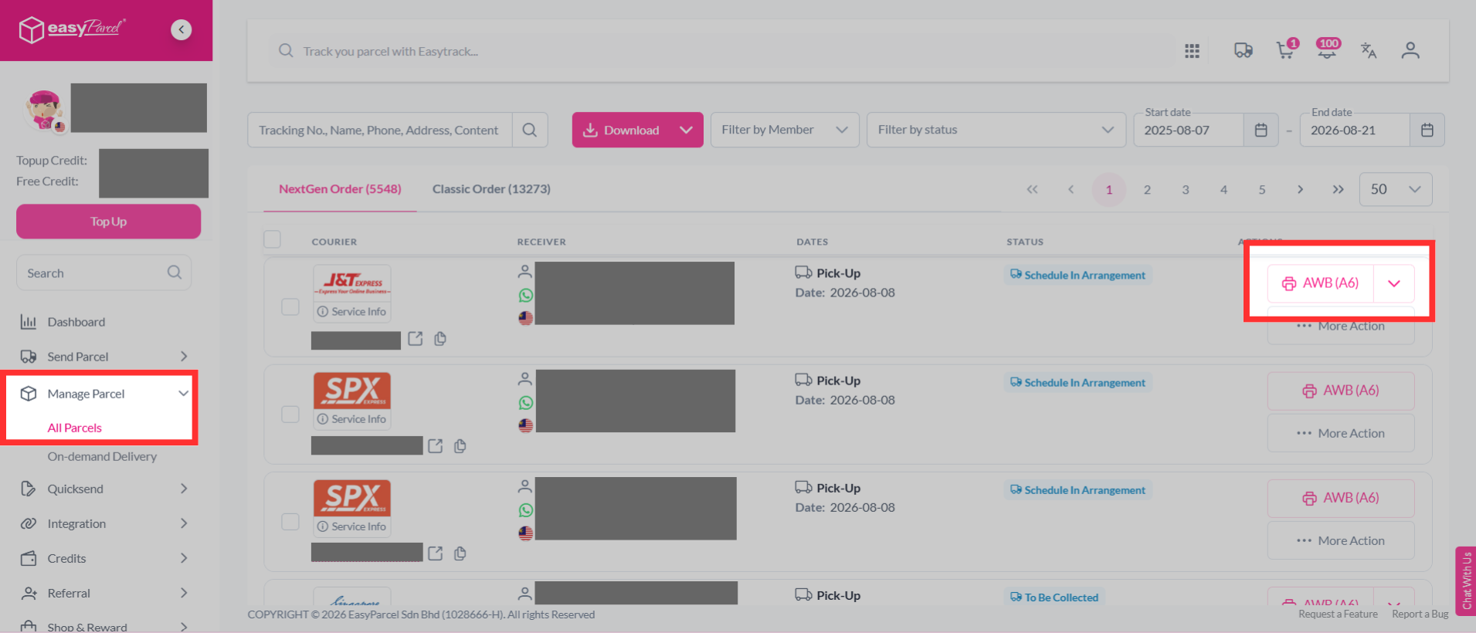Go to page 5 of orders

1262,189
